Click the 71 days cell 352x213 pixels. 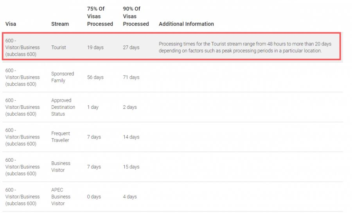[x=131, y=78]
